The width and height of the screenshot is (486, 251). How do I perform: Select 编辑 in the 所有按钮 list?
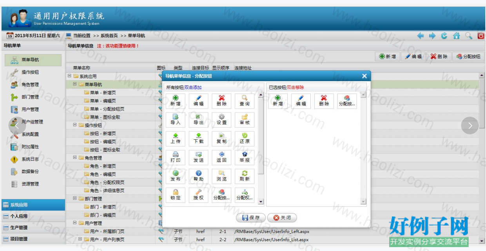pos(199,101)
